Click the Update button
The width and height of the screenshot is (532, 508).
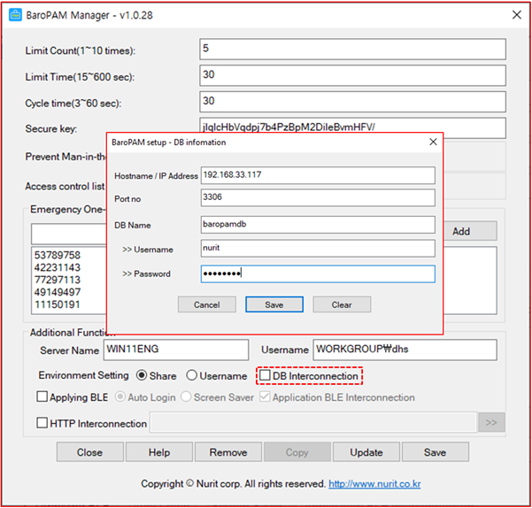coord(366,452)
